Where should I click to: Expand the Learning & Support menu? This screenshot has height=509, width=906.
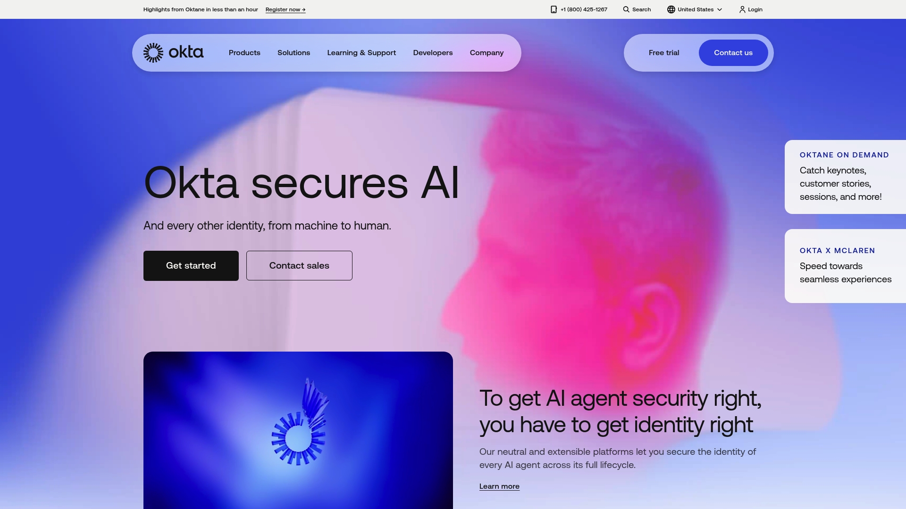click(361, 53)
